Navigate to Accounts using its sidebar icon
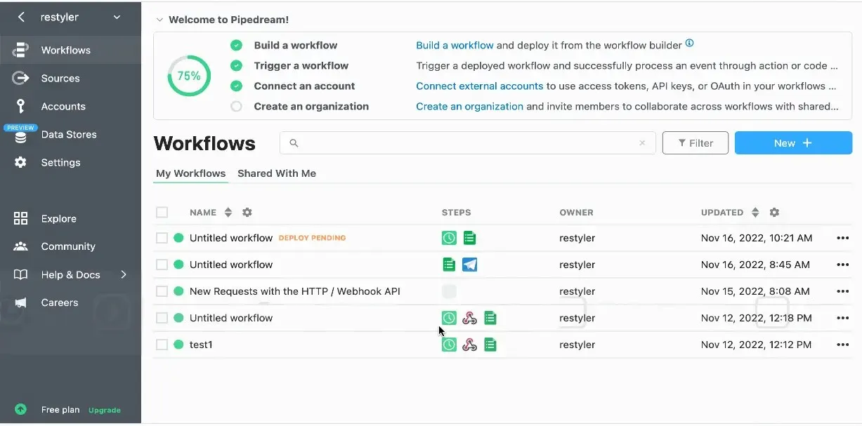Image resolution: width=862 pixels, height=426 pixels. (x=21, y=106)
